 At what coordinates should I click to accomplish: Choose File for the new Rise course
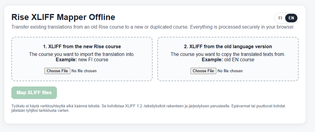[57, 71]
